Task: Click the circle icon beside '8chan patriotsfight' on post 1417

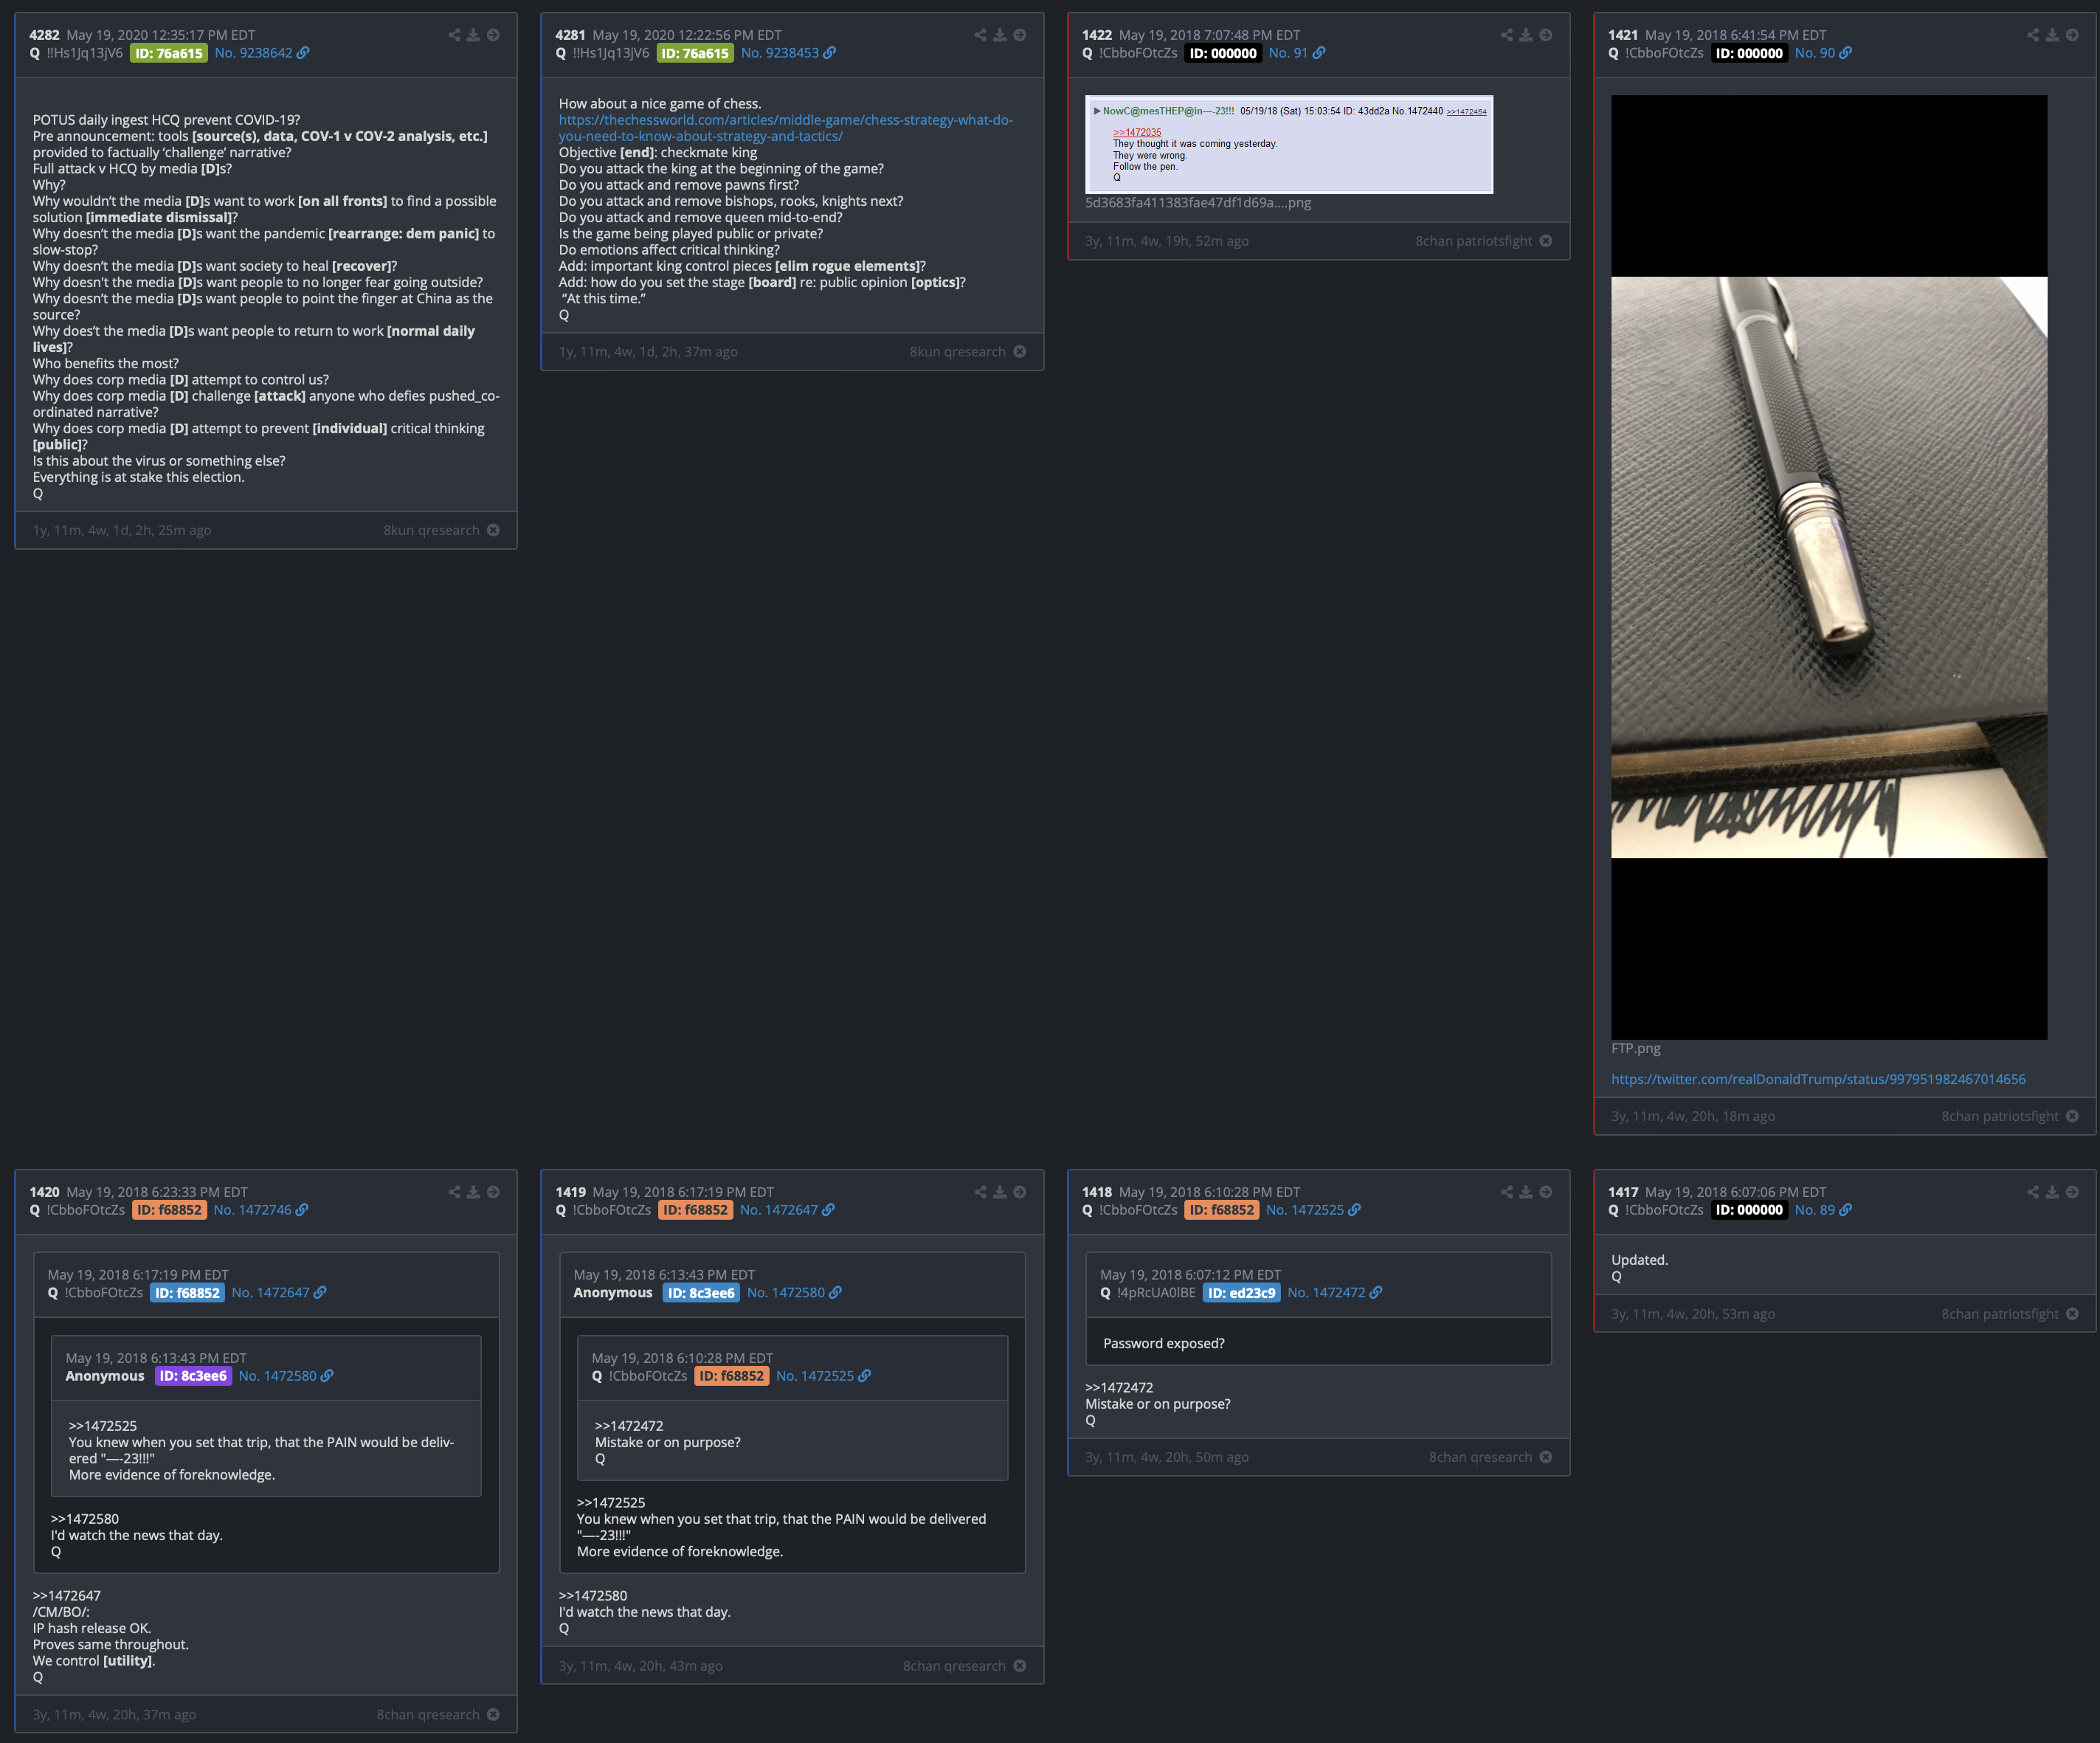Action: (x=2072, y=1314)
